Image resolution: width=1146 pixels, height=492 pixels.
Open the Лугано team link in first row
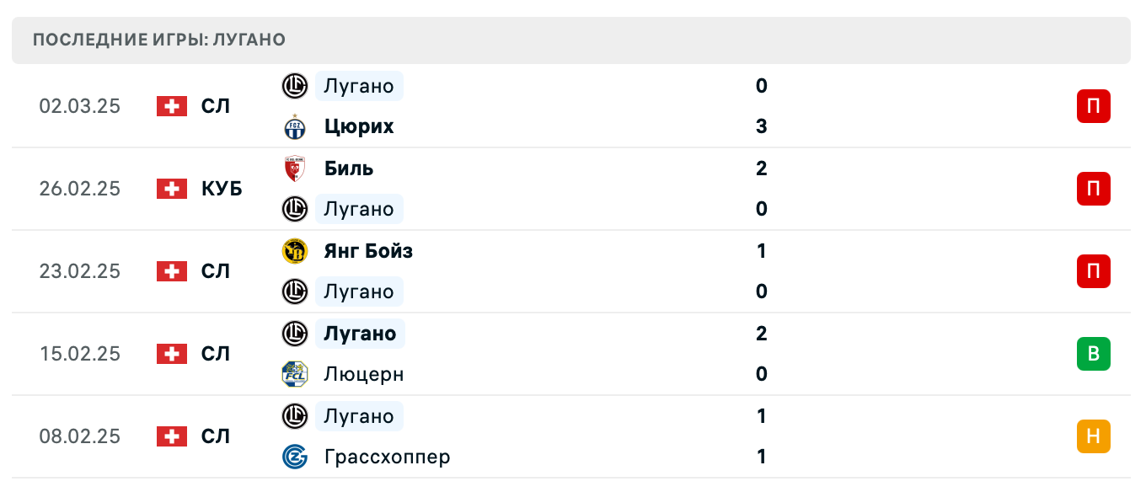click(359, 85)
